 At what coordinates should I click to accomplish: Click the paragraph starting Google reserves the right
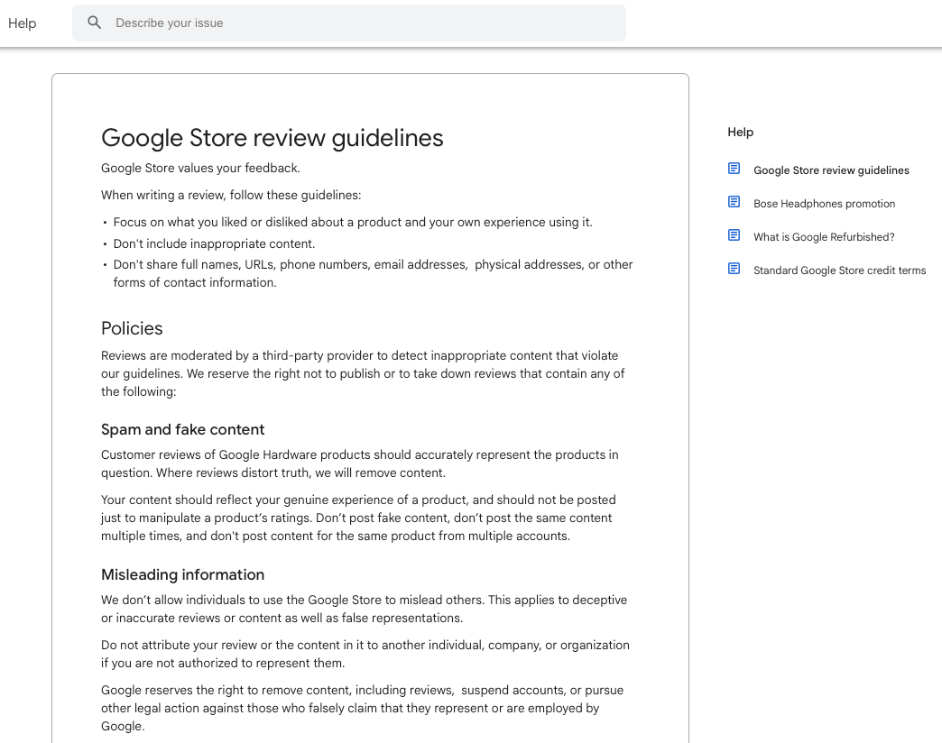coord(362,708)
